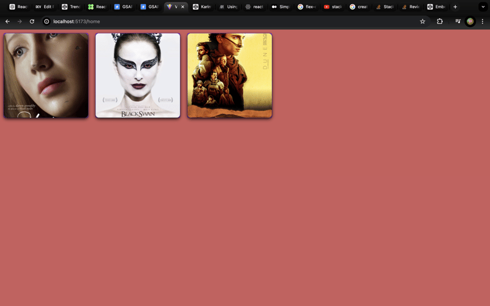Switch to the DEV 'Edit F' tab
Image resolution: width=490 pixels, height=306 pixels.
(45, 7)
